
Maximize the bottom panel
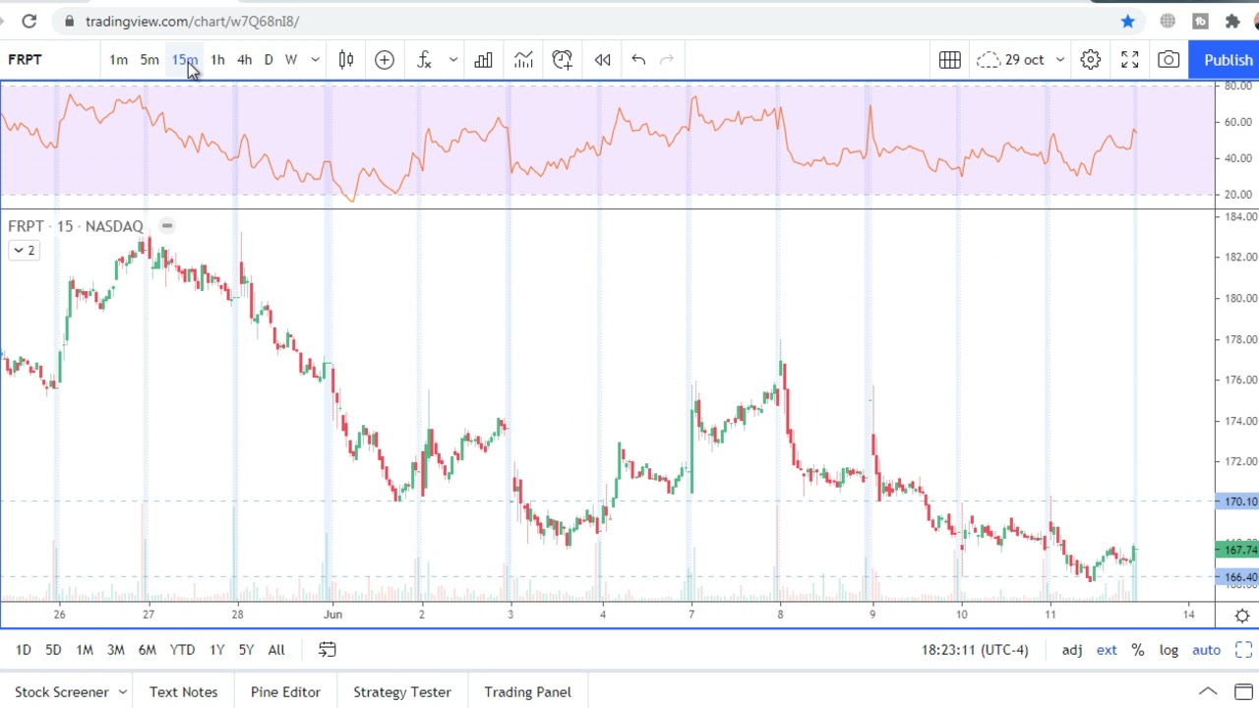point(1243,692)
